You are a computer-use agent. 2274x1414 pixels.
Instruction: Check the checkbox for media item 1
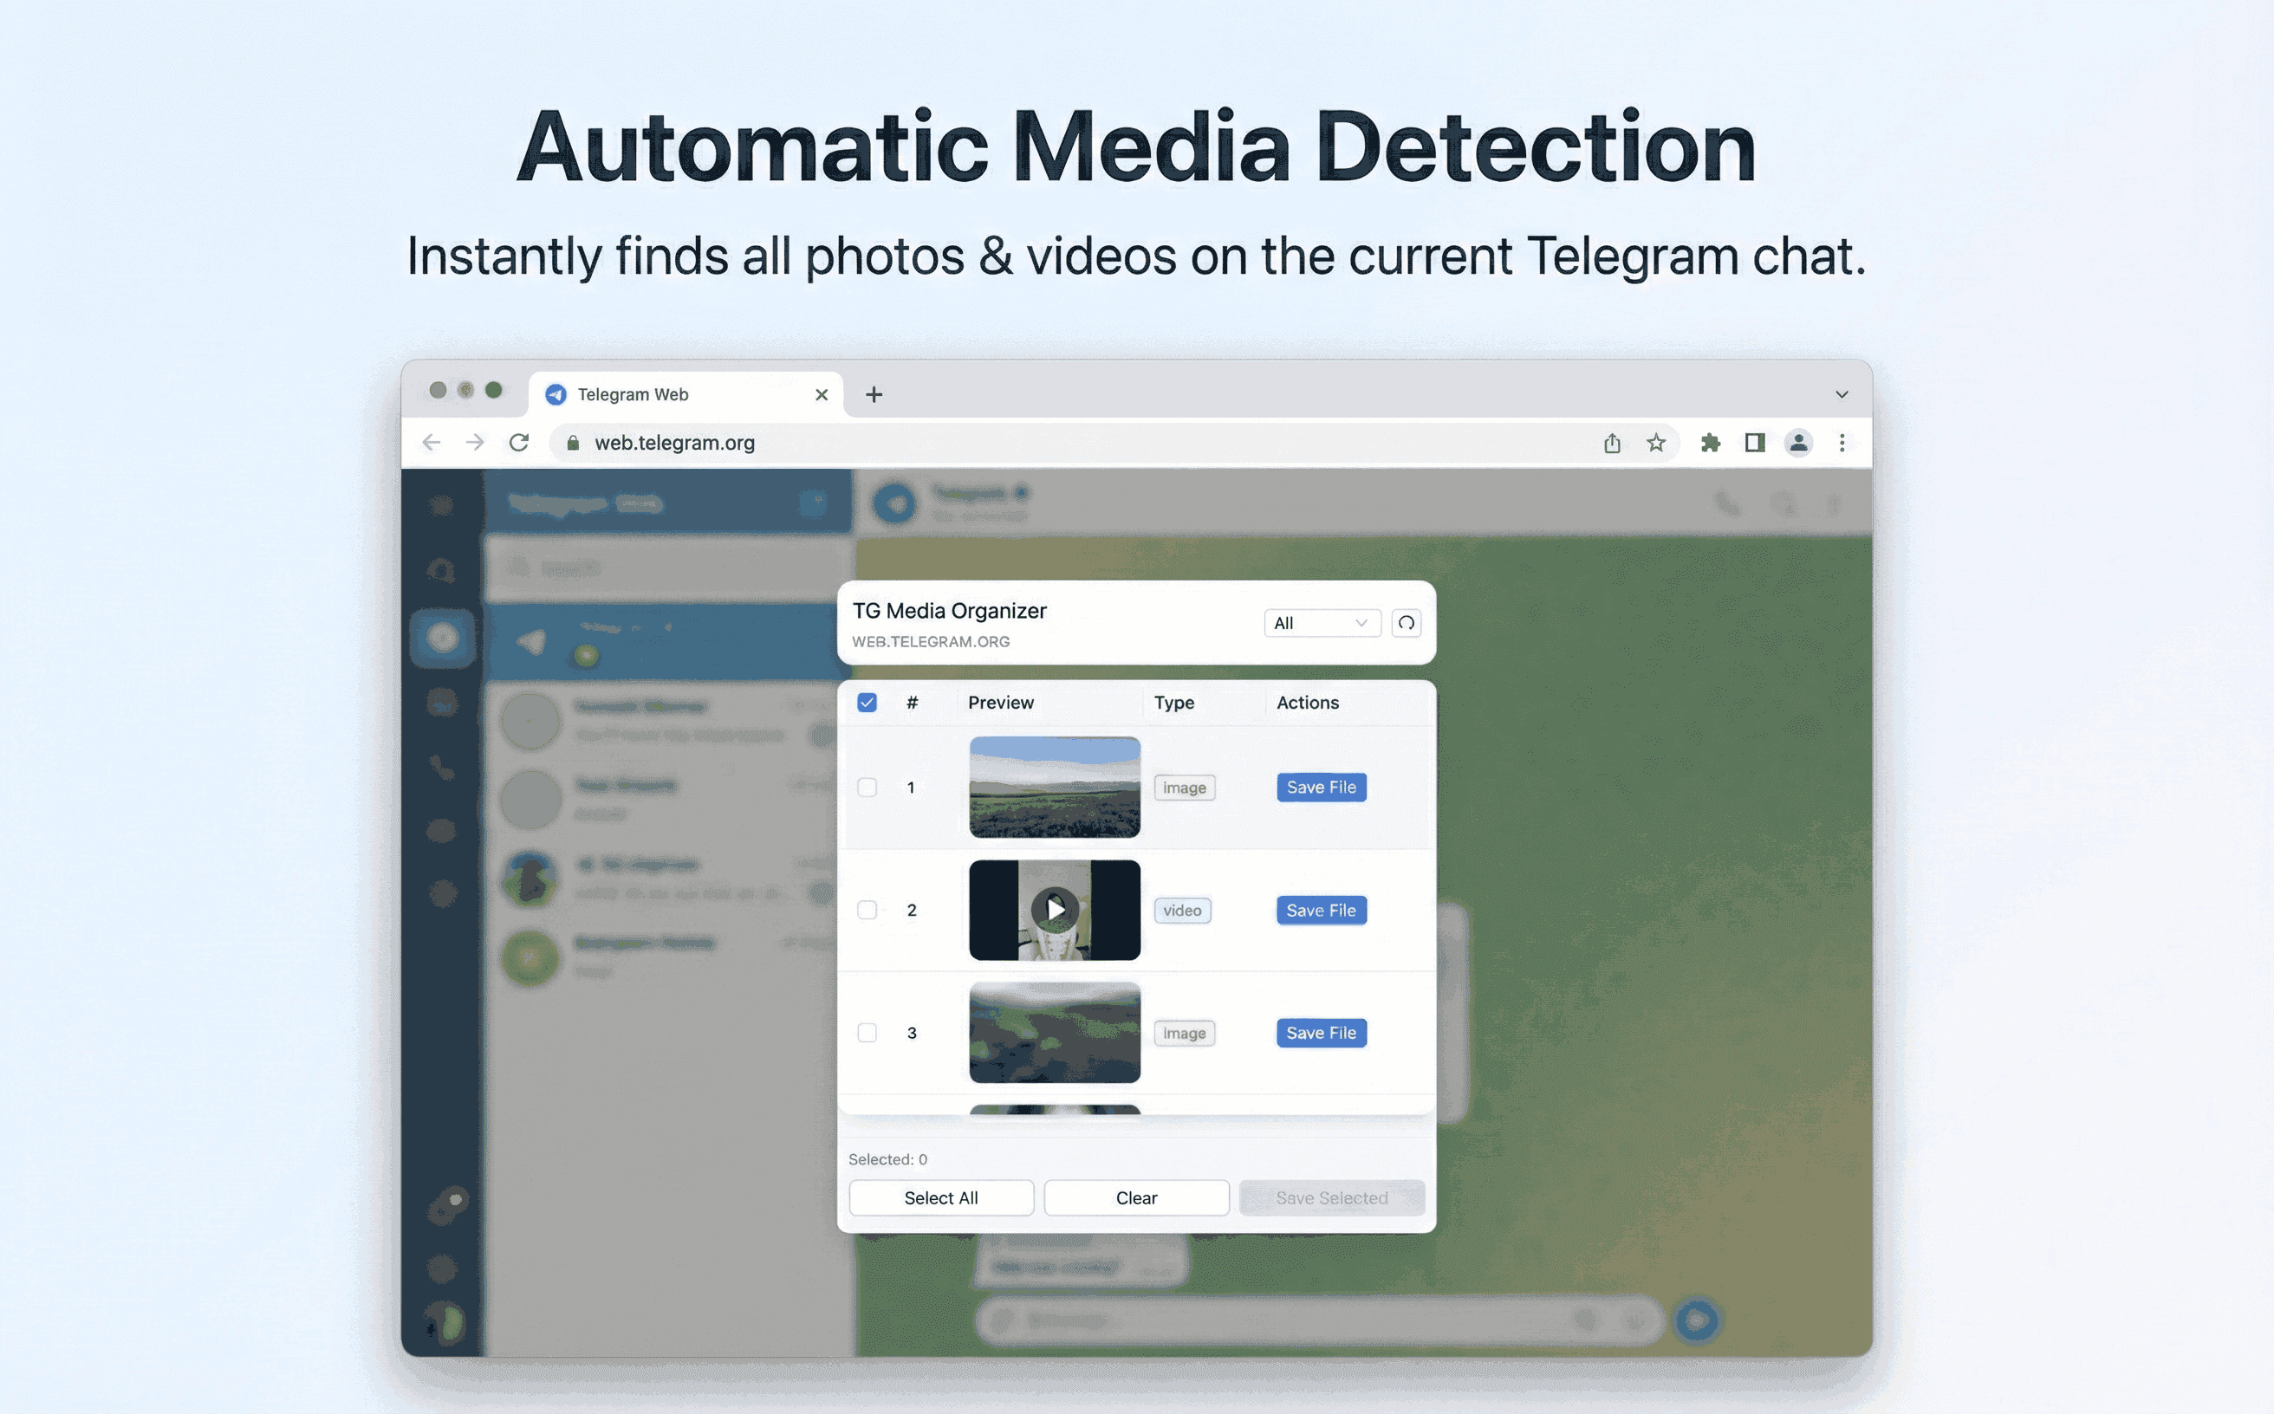pyautogui.click(x=867, y=788)
